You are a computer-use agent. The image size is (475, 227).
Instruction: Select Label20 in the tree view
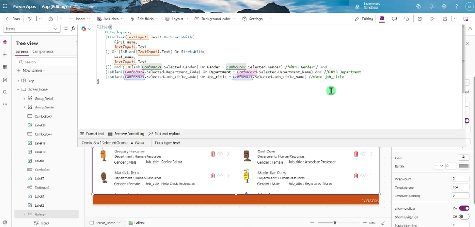[40, 125]
